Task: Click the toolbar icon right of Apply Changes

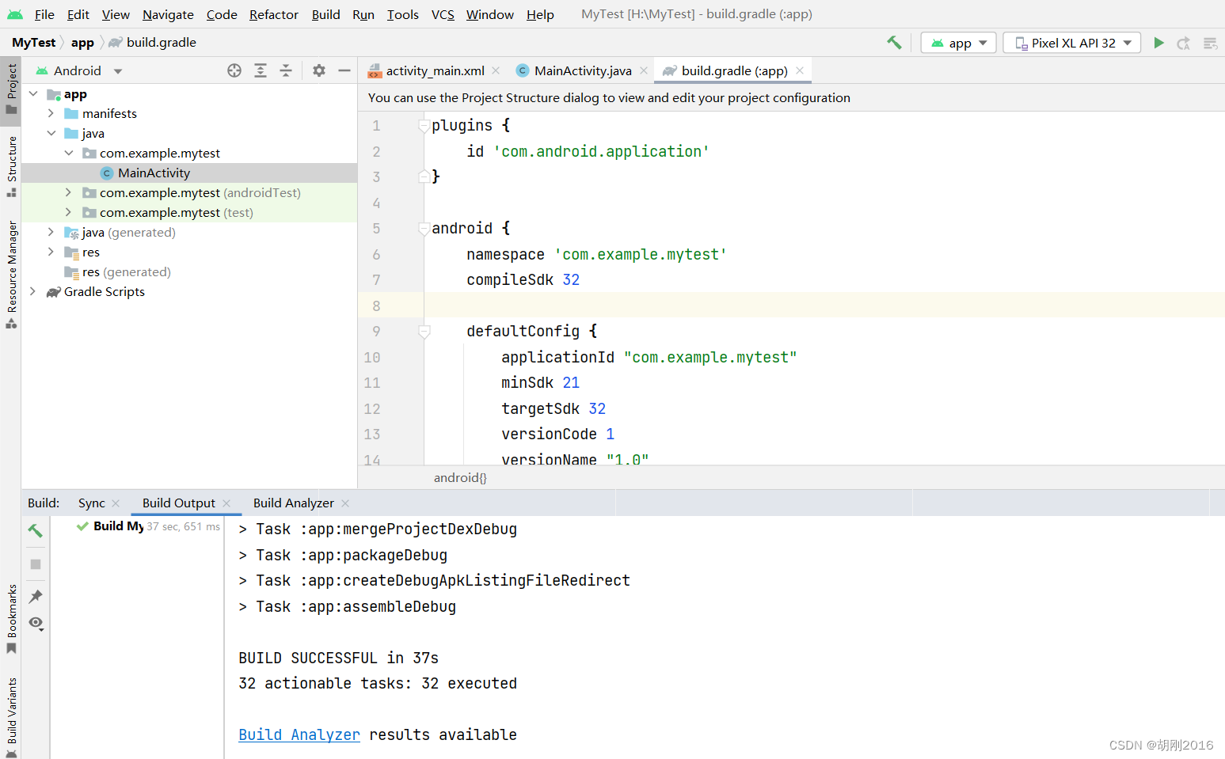Action: click(x=1210, y=43)
